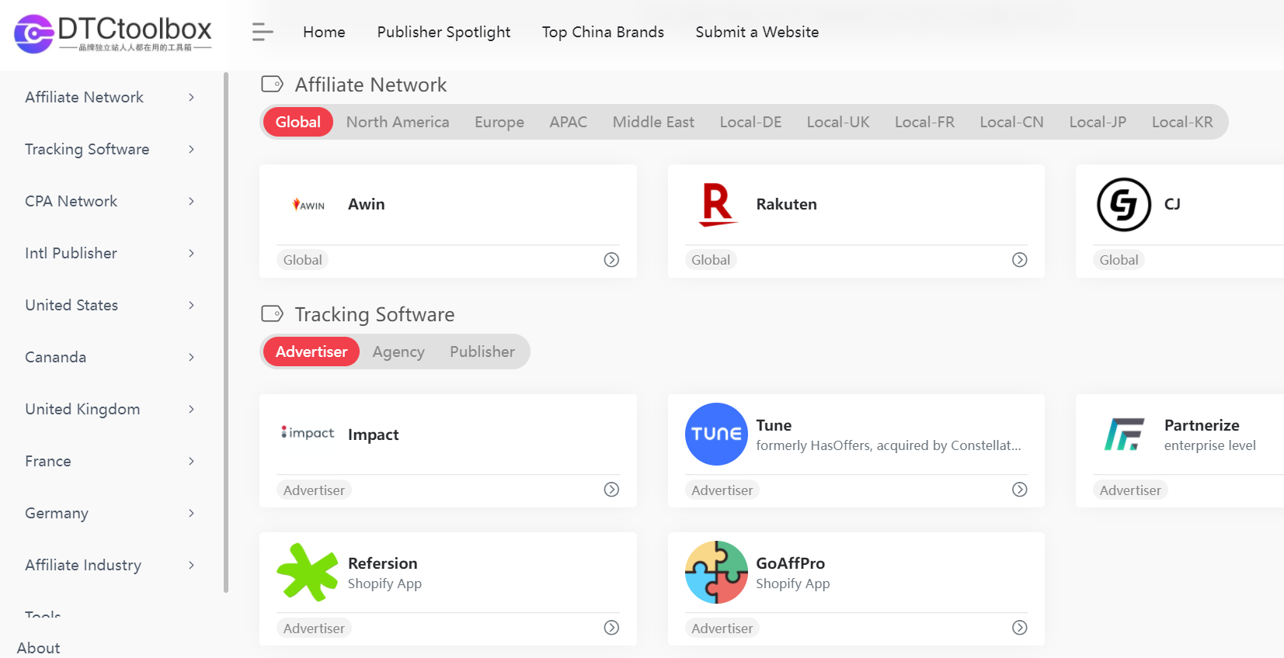1284x658 pixels.
Task: Select the North America region filter
Action: click(x=397, y=122)
